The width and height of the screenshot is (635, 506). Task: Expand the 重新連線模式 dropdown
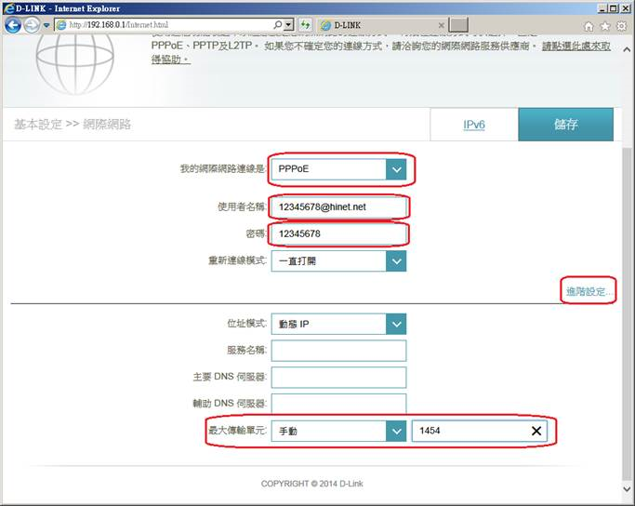[x=397, y=261]
